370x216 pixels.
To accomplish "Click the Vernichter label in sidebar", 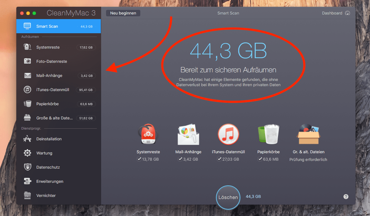I will [x=46, y=195].
